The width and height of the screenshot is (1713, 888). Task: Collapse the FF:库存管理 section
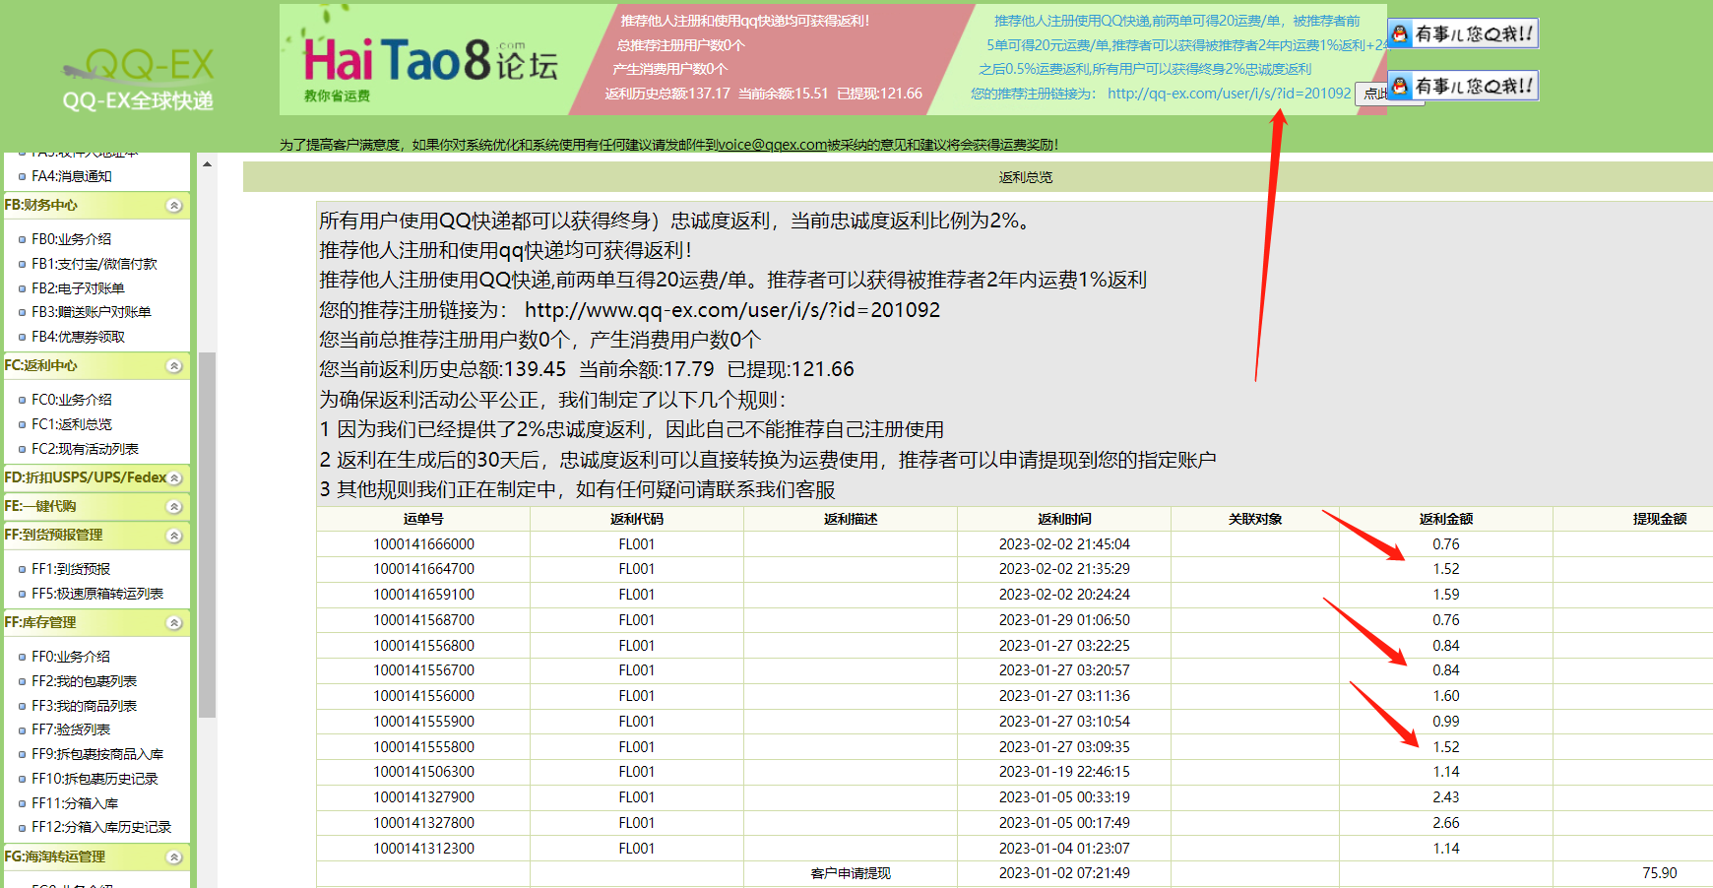(x=175, y=622)
